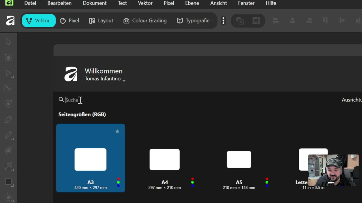Switch to the Typografie studio tab
This screenshot has height=203, width=362.
(193, 21)
